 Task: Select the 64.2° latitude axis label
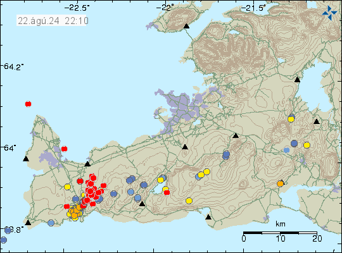pyautogui.click(x=13, y=66)
